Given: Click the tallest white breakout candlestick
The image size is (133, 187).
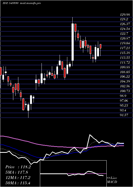Looking at the screenshot, I should coord(73,42).
